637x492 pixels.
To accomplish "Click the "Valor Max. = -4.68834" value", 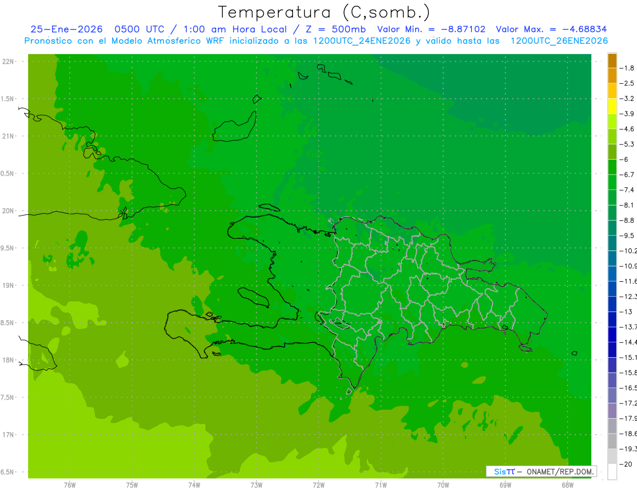I will (x=551, y=29).
